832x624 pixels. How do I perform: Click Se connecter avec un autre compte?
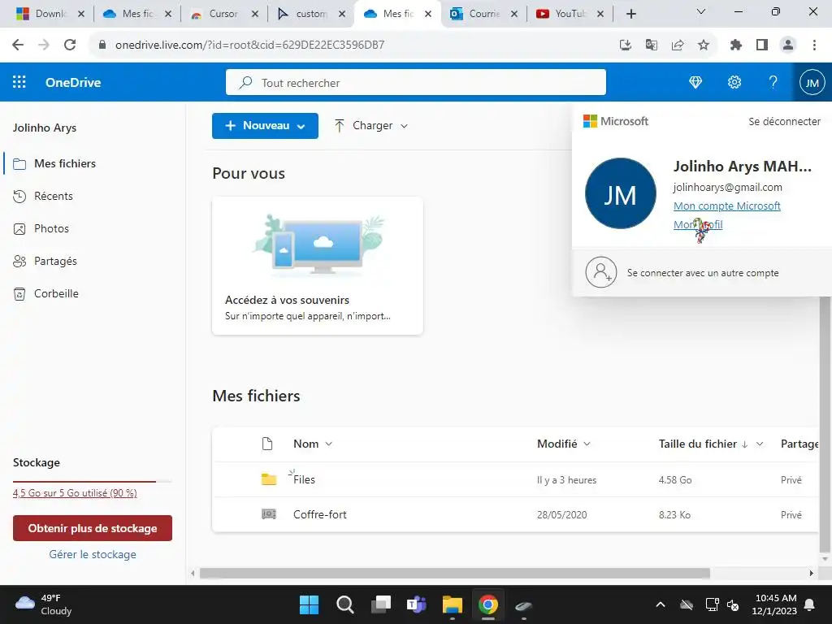coord(703,273)
